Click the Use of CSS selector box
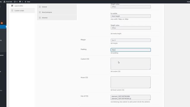This screenshot has height=107, width=190. point(131,97)
